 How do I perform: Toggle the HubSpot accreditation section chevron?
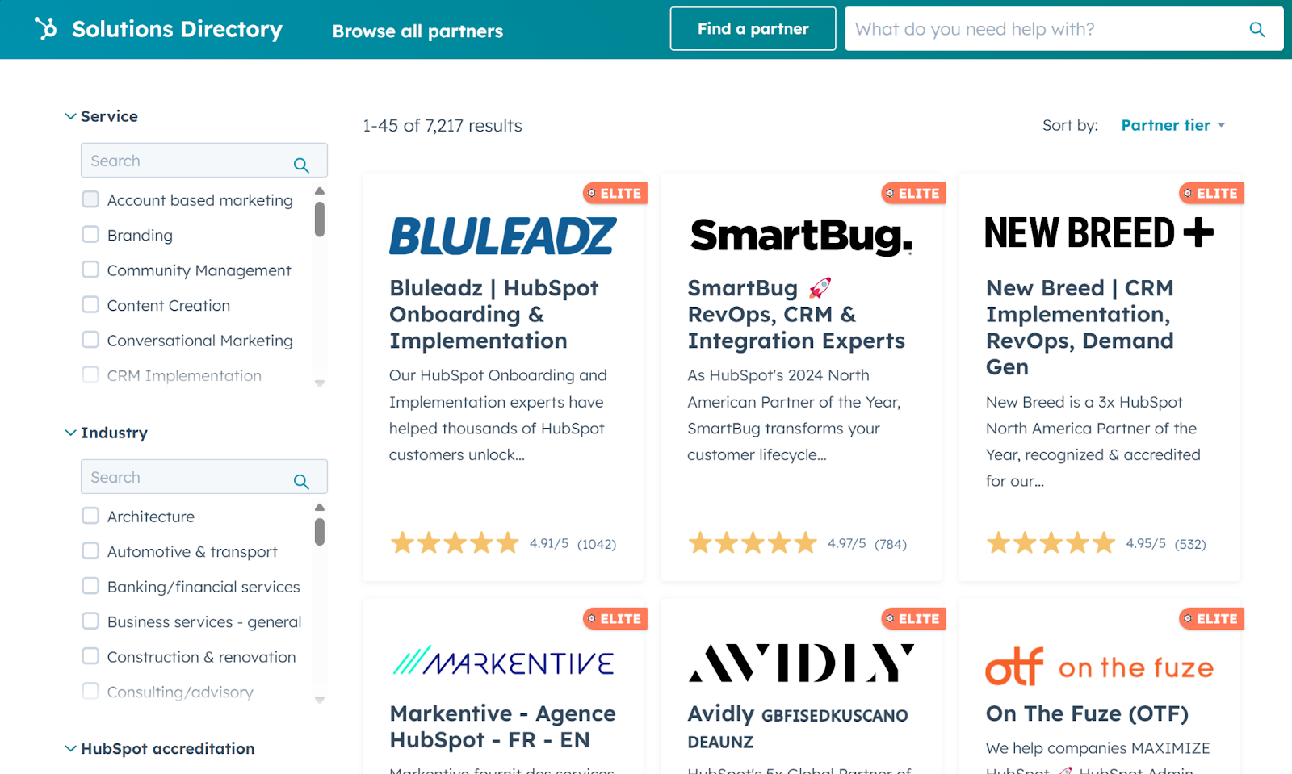(x=71, y=748)
